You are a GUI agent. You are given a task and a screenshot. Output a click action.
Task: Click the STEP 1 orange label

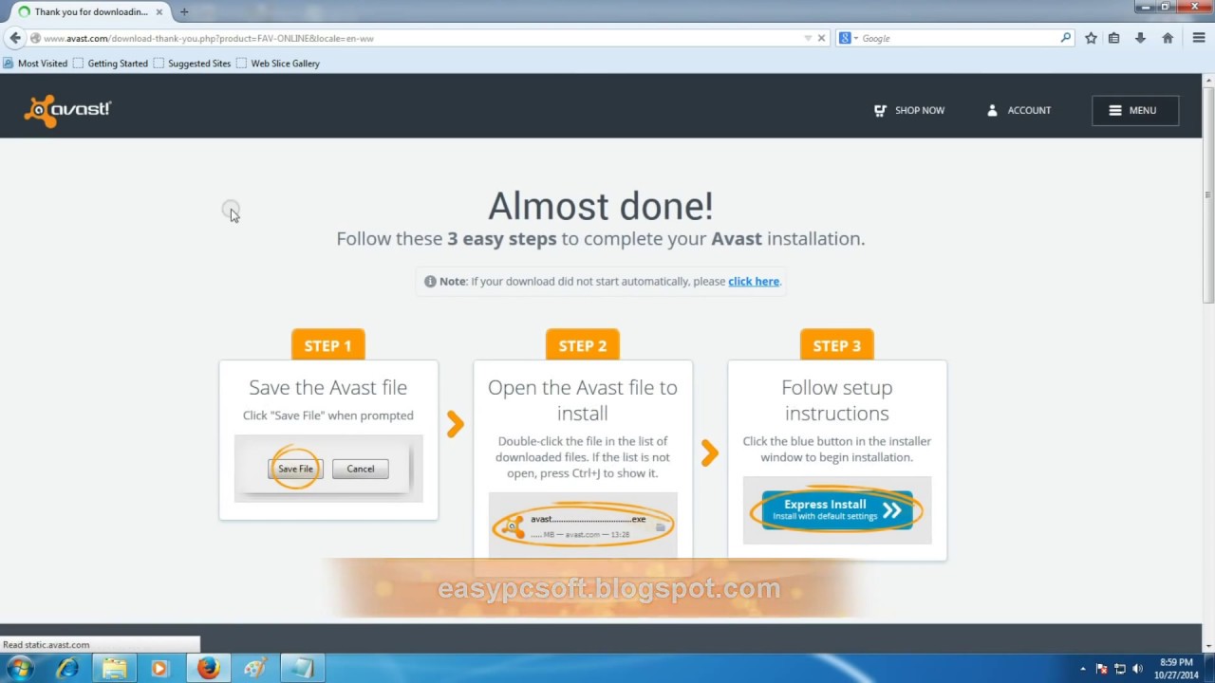tap(327, 345)
